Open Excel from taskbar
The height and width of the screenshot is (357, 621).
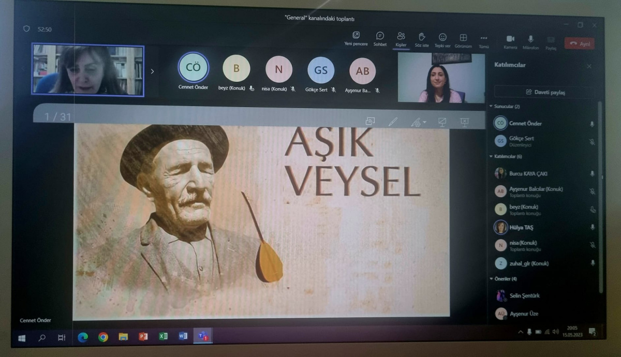(163, 336)
